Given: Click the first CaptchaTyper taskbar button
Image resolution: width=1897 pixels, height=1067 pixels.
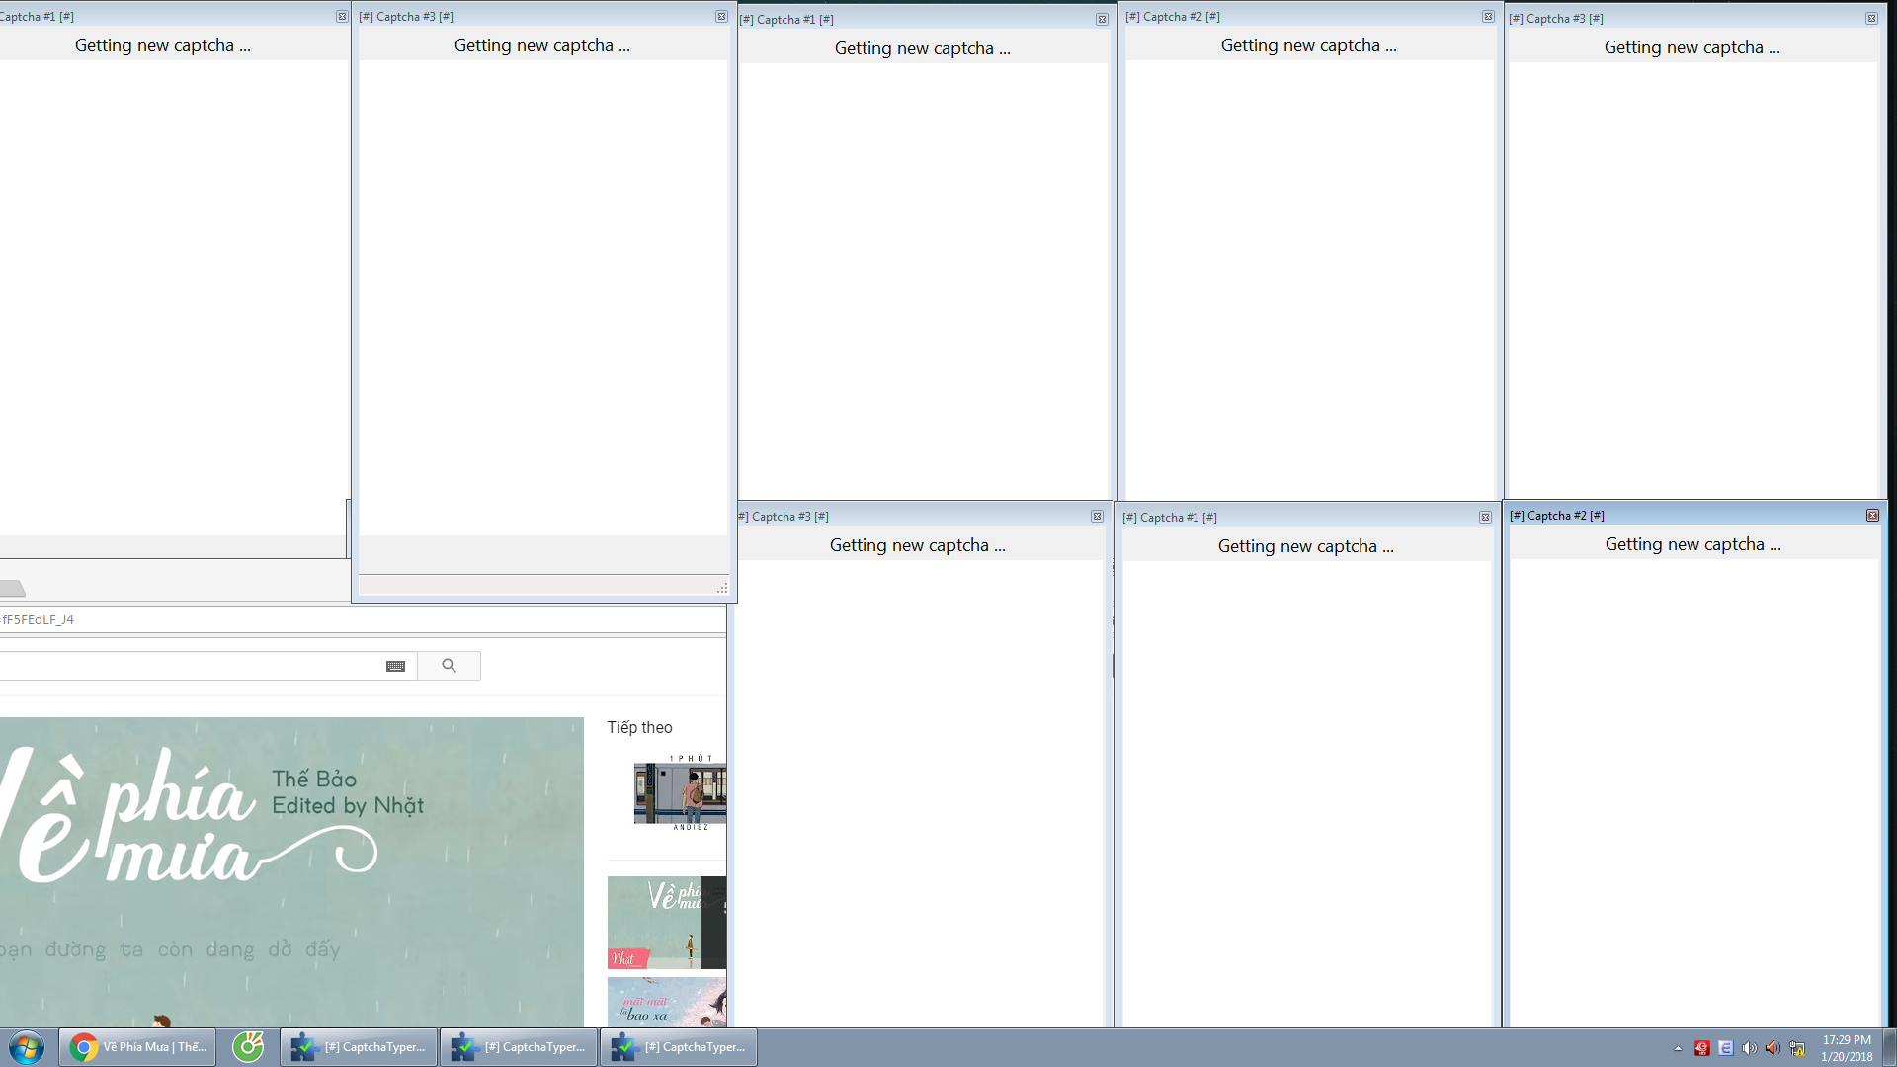Looking at the screenshot, I should pyautogui.click(x=360, y=1047).
